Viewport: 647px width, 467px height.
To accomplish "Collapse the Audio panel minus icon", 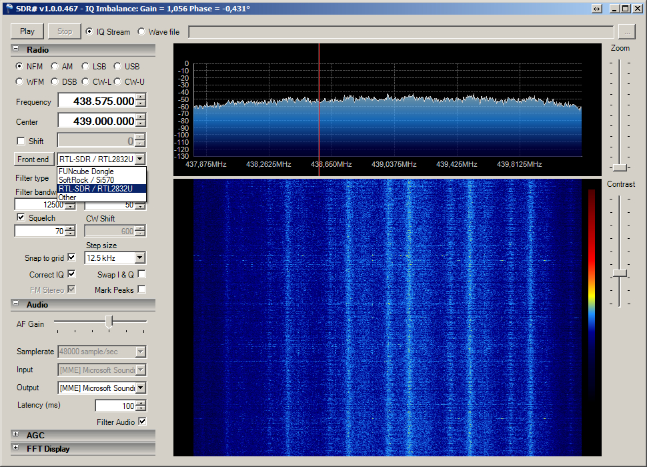I will pyautogui.click(x=16, y=304).
